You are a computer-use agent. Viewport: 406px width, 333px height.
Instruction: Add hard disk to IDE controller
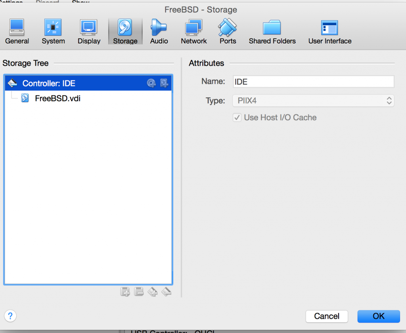[164, 83]
